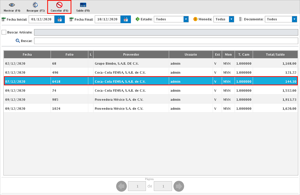The image size is (300, 195).
Task: Open Saldo (F8) card icon
Action: [x=83, y=5]
